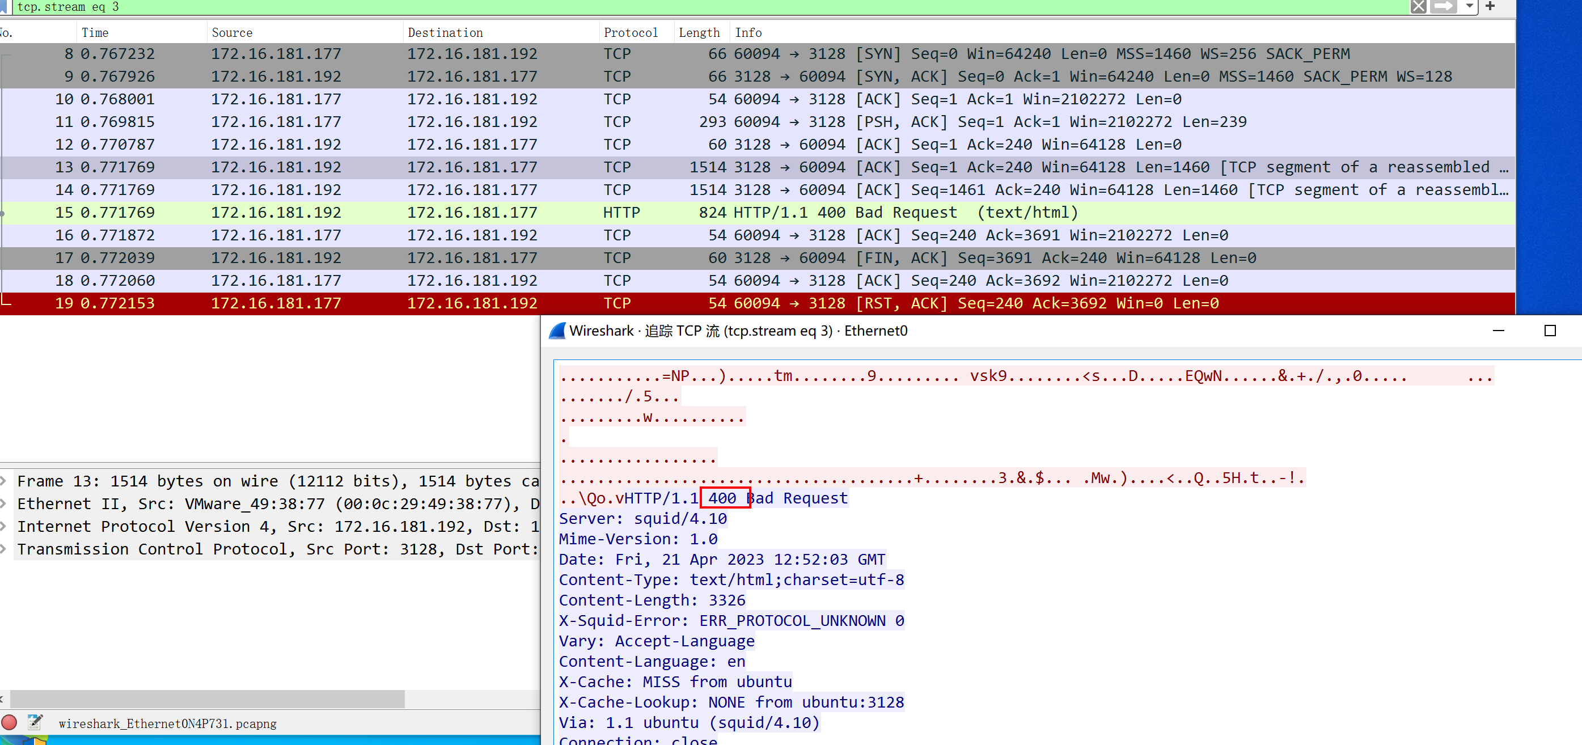Viewport: 1582px width, 745px height.
Task: Add a filter button with the plus icon
Action: coord(1490,7)
